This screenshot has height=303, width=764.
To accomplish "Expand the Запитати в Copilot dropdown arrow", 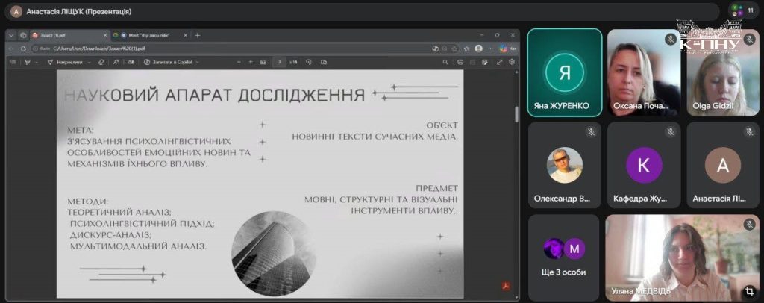I will pos(198,63).
